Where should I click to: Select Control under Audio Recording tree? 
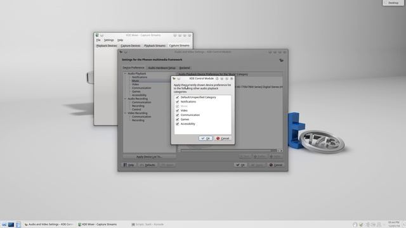136,110
